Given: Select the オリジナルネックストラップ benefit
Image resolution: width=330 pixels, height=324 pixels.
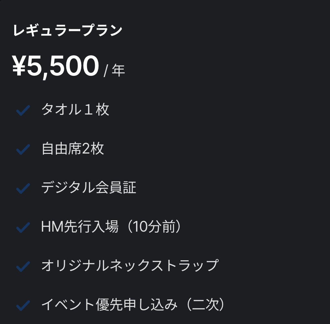Looking at the screenshot, I should (x=130, y=266).
